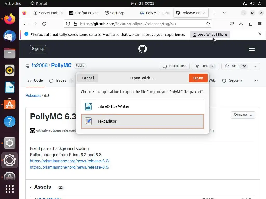Open the Activities overview

click(13, 4)
